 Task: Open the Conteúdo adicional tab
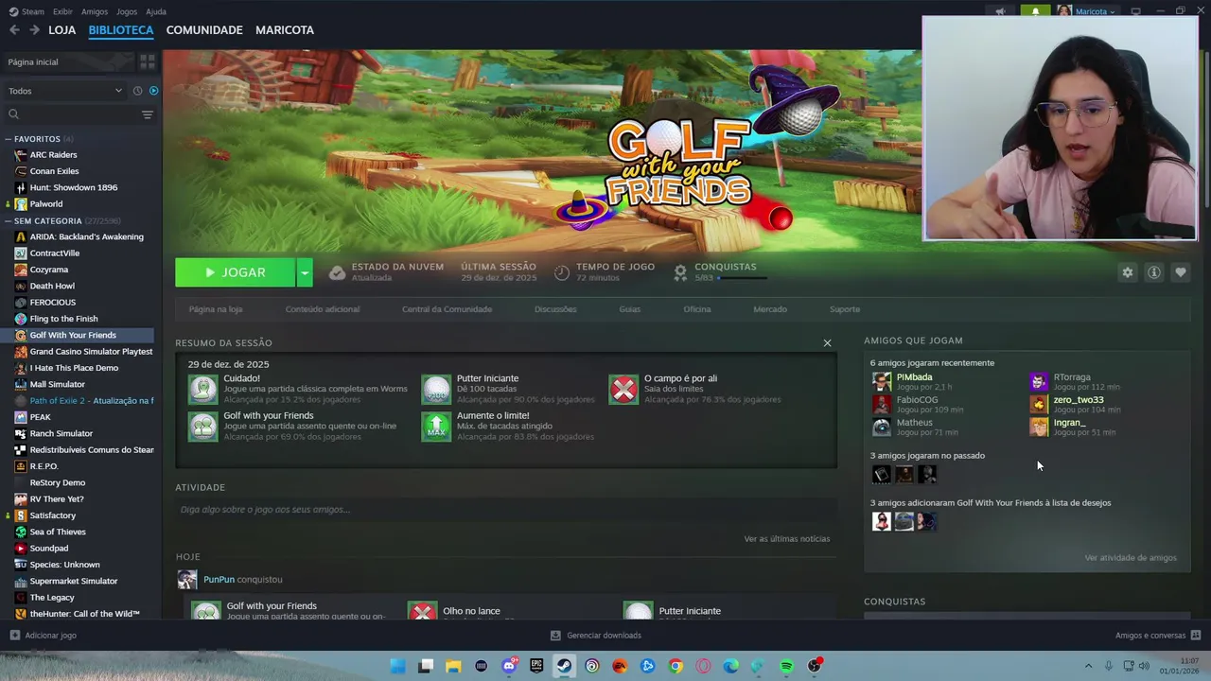click(x=323, y=309)
